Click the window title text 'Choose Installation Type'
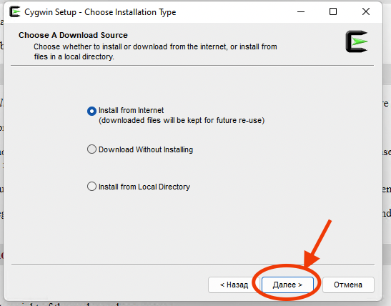The height and width of the screenshot is (306, 391). [x=130, y=12]
